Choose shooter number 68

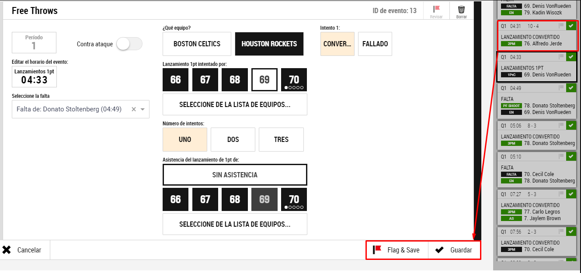(x=235, y=79)
